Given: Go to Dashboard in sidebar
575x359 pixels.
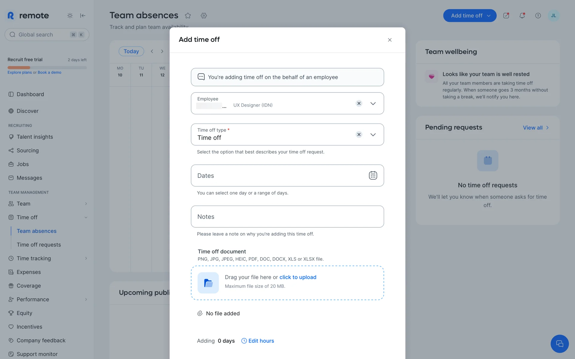Looking at the screenshot, I should 30,94.
